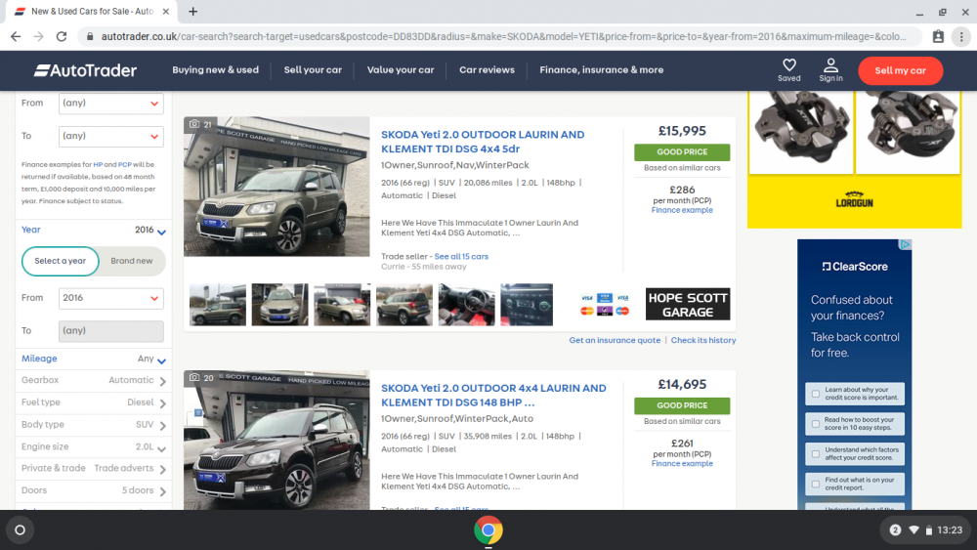
Task: Click the Lordgun ad logo
Action: pyautogui.click(x=854, y=200)
